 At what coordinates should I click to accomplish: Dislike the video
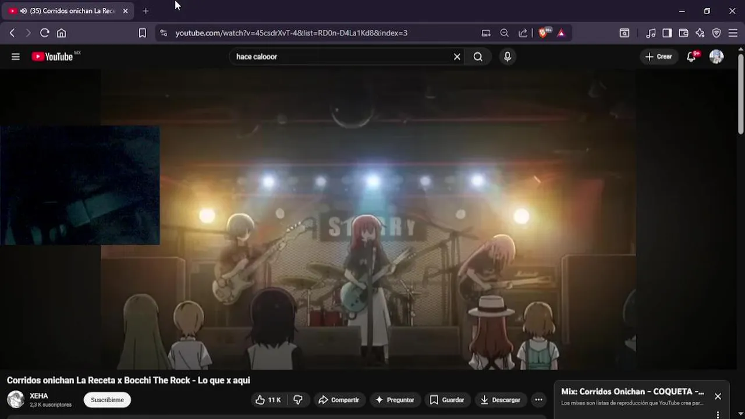tap(298, 400)
